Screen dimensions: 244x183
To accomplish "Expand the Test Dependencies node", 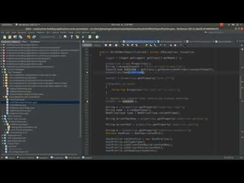I will point(3,138).
